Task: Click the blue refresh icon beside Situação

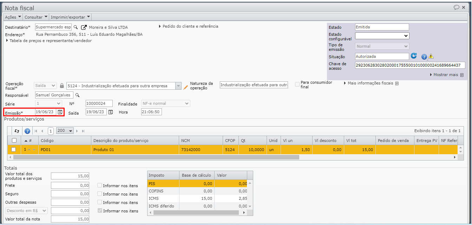Action: click(414, 56)
